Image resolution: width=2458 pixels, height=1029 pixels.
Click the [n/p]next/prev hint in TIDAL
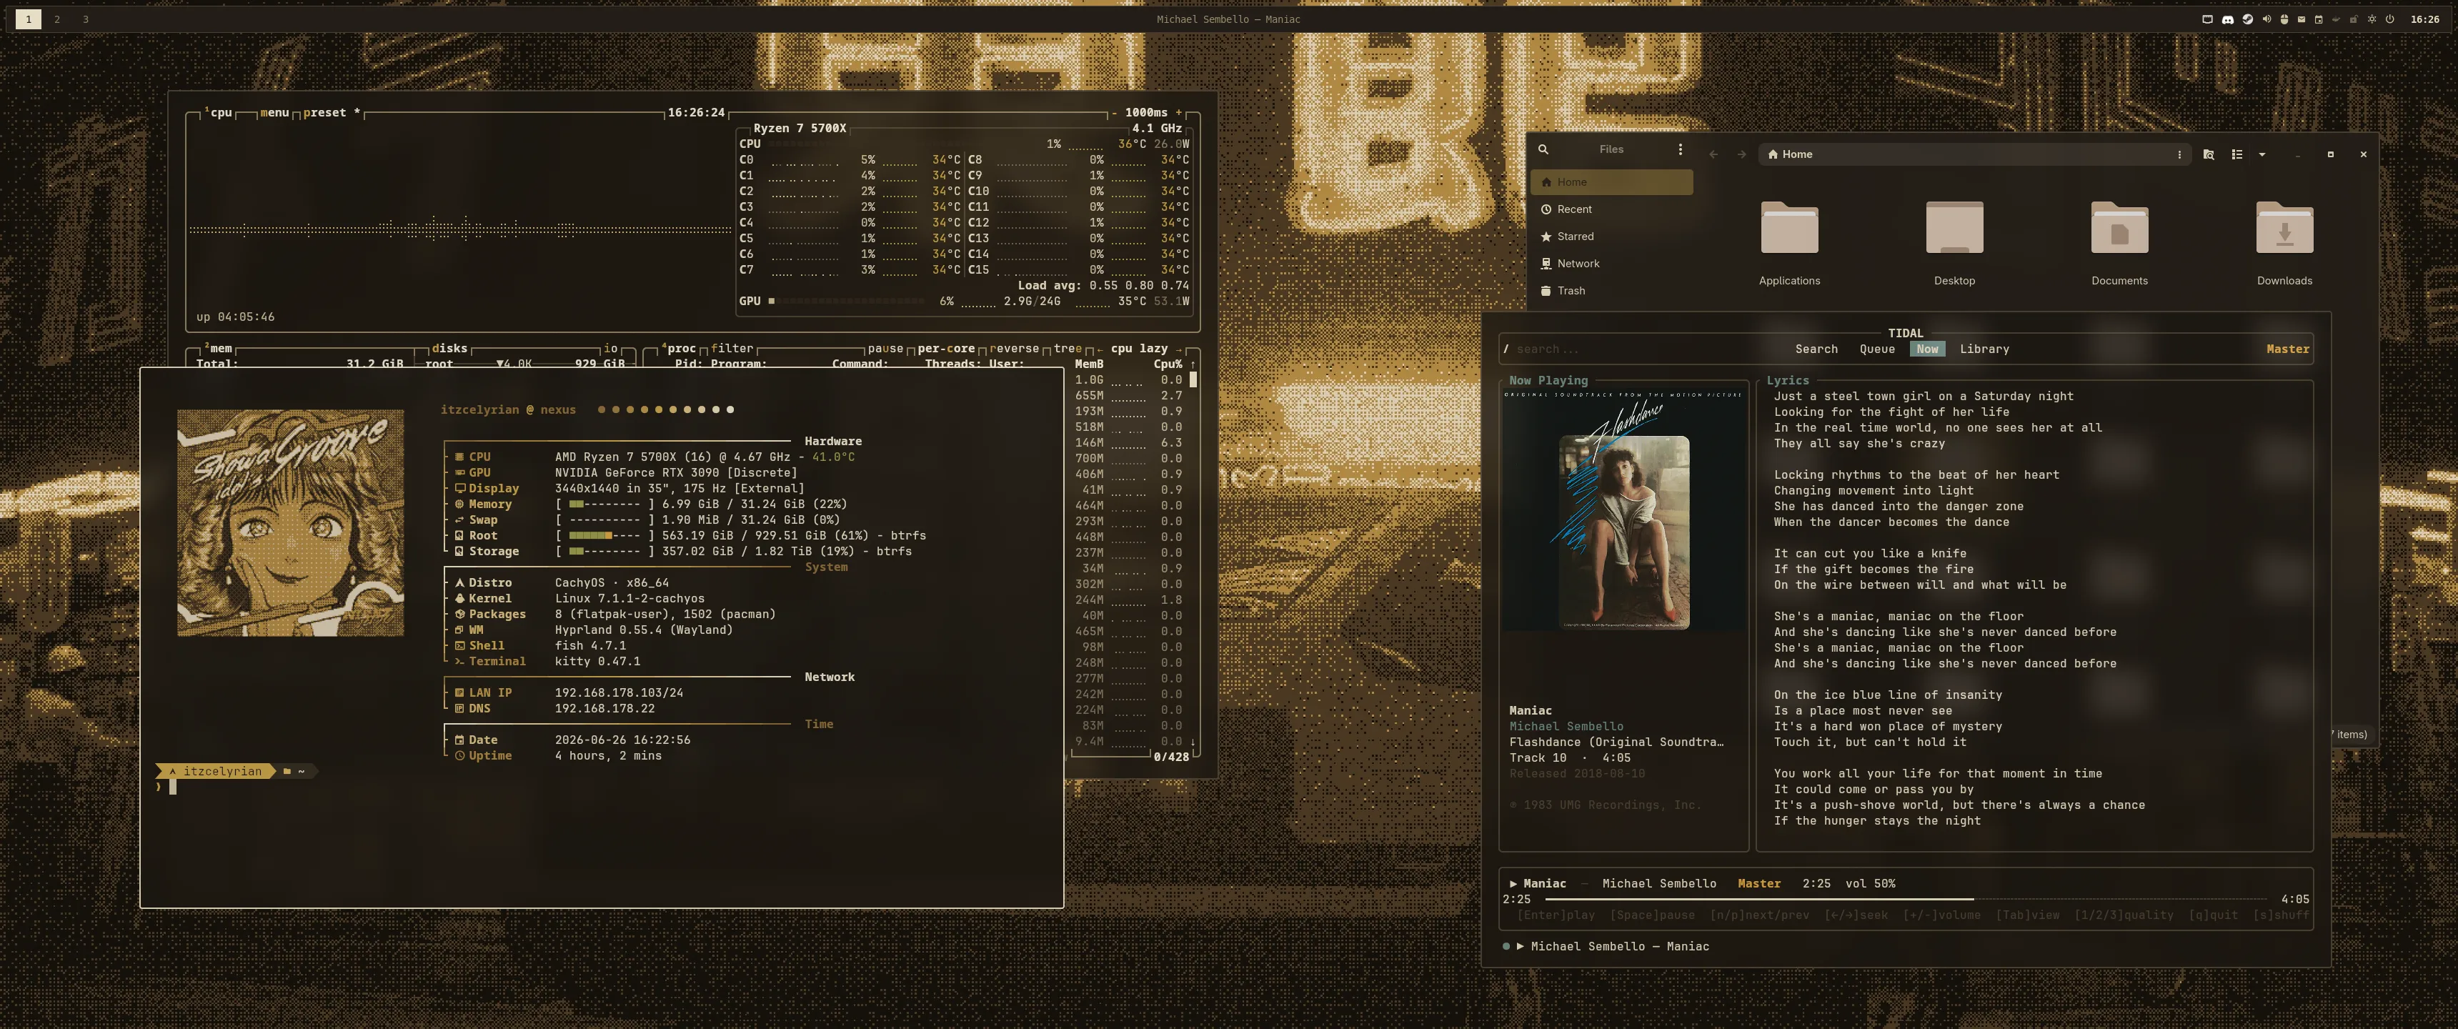[x=1759, y=915]
